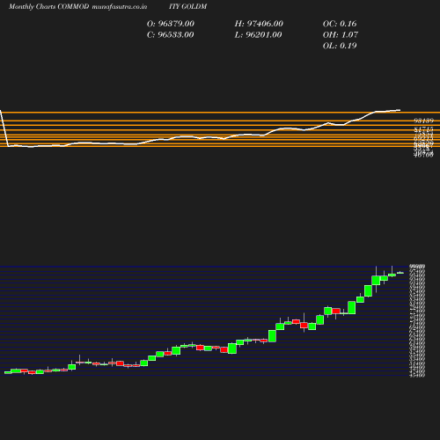Click the 'OC: 0.16' reading

coord(340,24)
